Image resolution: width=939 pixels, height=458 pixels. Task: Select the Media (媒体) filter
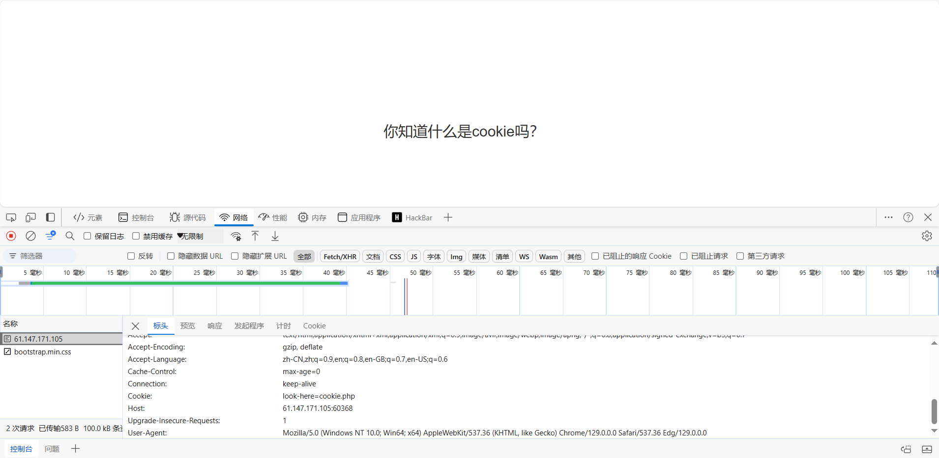(x=479, y=256)
